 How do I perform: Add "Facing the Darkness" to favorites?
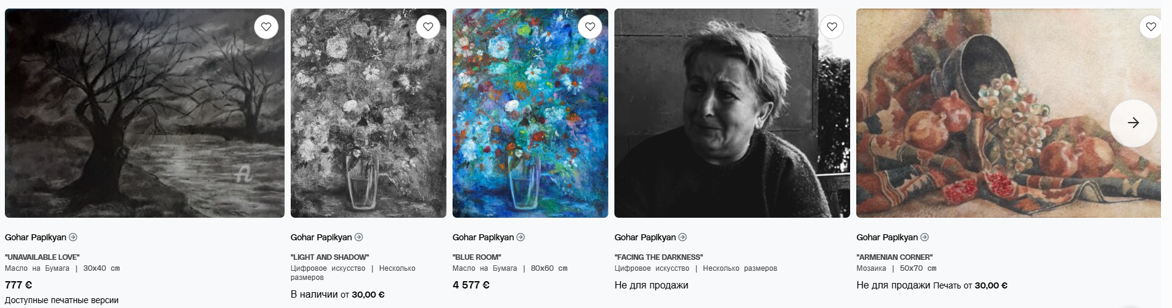832,27
